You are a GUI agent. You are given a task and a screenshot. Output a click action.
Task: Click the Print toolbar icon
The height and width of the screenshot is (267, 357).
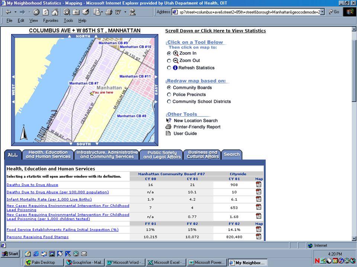coord(109,12)
